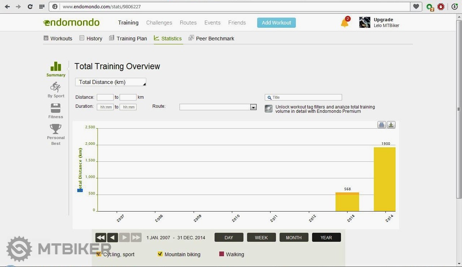
Task: Jump to the earliest period with double-left arrow
Action: tap(101, 237)
